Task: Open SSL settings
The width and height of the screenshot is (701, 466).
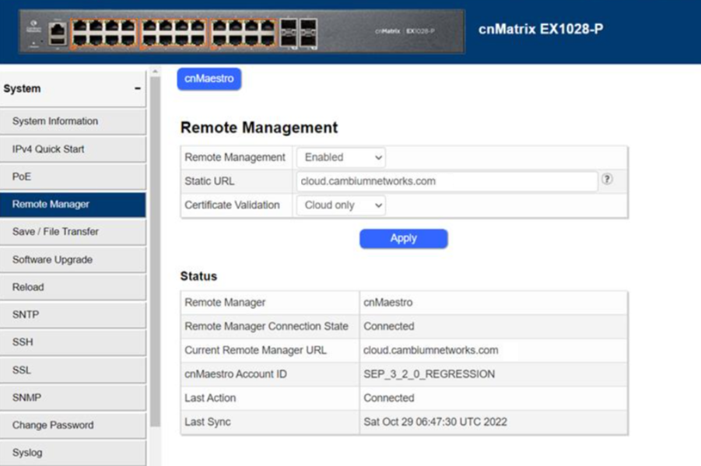Action: pyautogui.click(x=73, y=370)
